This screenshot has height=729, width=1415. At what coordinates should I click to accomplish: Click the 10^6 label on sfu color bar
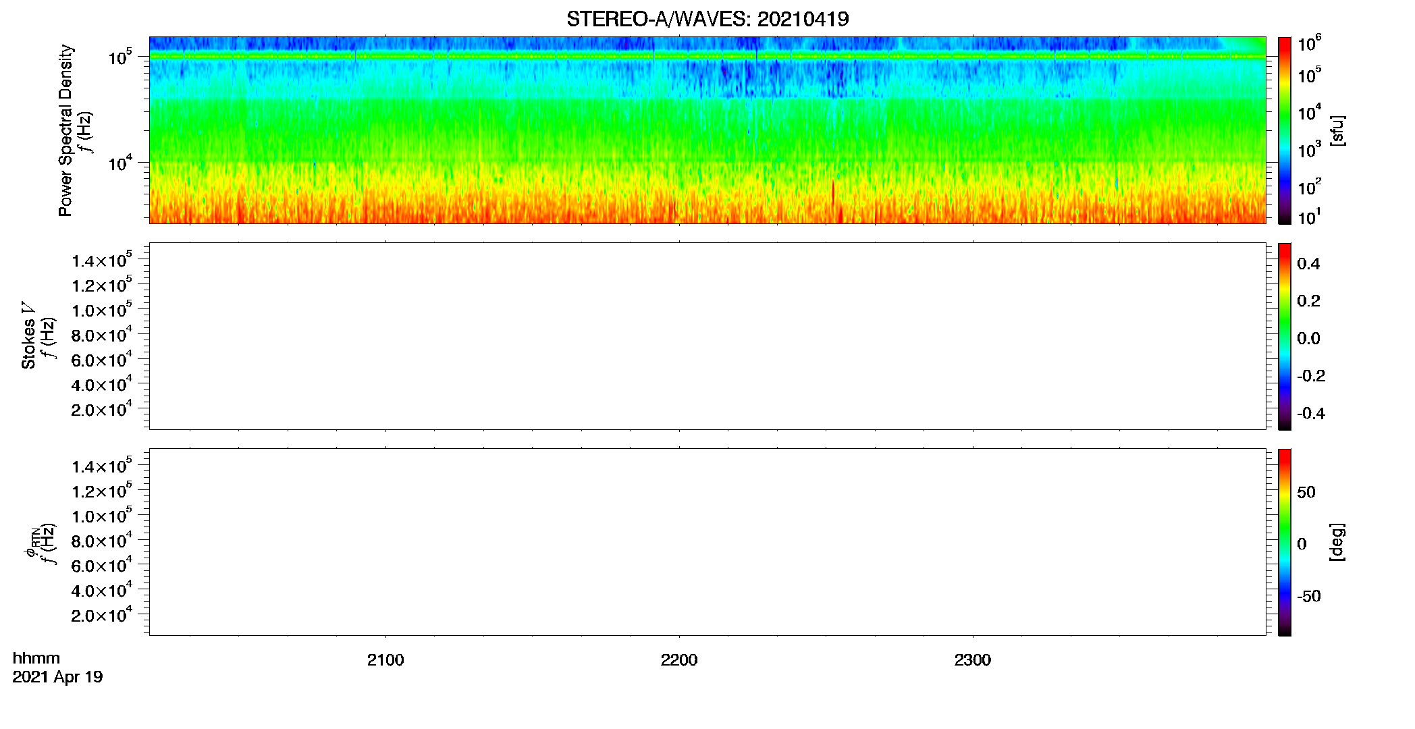point(1309,43)
